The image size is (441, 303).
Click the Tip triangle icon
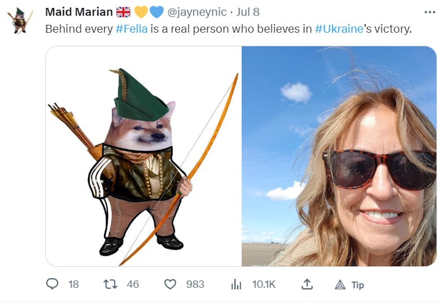pyautogui.click(x=340, y=285)
